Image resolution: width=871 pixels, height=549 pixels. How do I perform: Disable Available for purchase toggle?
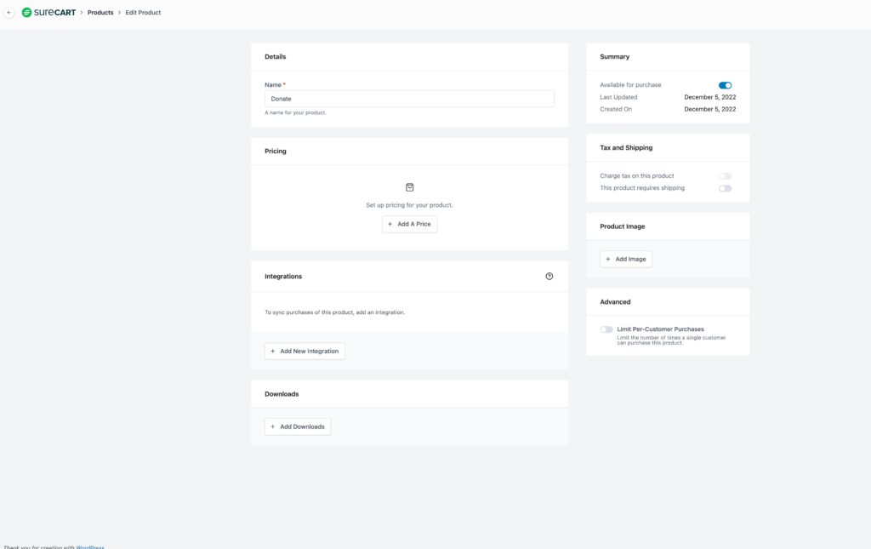[725, 85]
